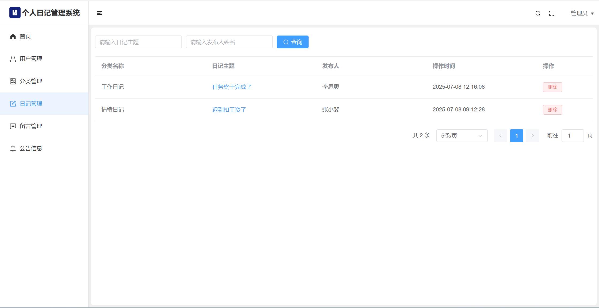Click the home icon beside 首页
This screenshot has width=599, height=308.
(x=13, y=36)
